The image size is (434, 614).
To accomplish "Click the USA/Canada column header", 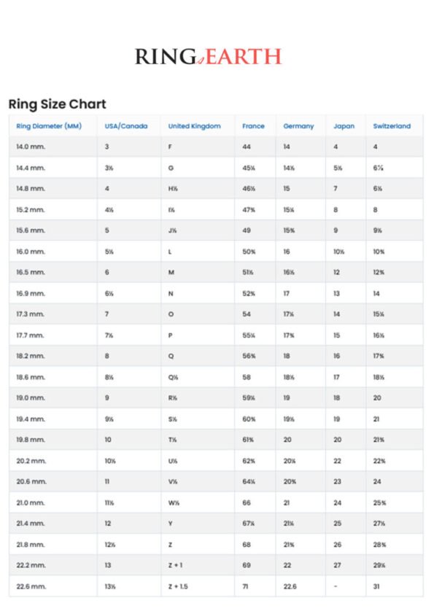I will pos(126,126).
